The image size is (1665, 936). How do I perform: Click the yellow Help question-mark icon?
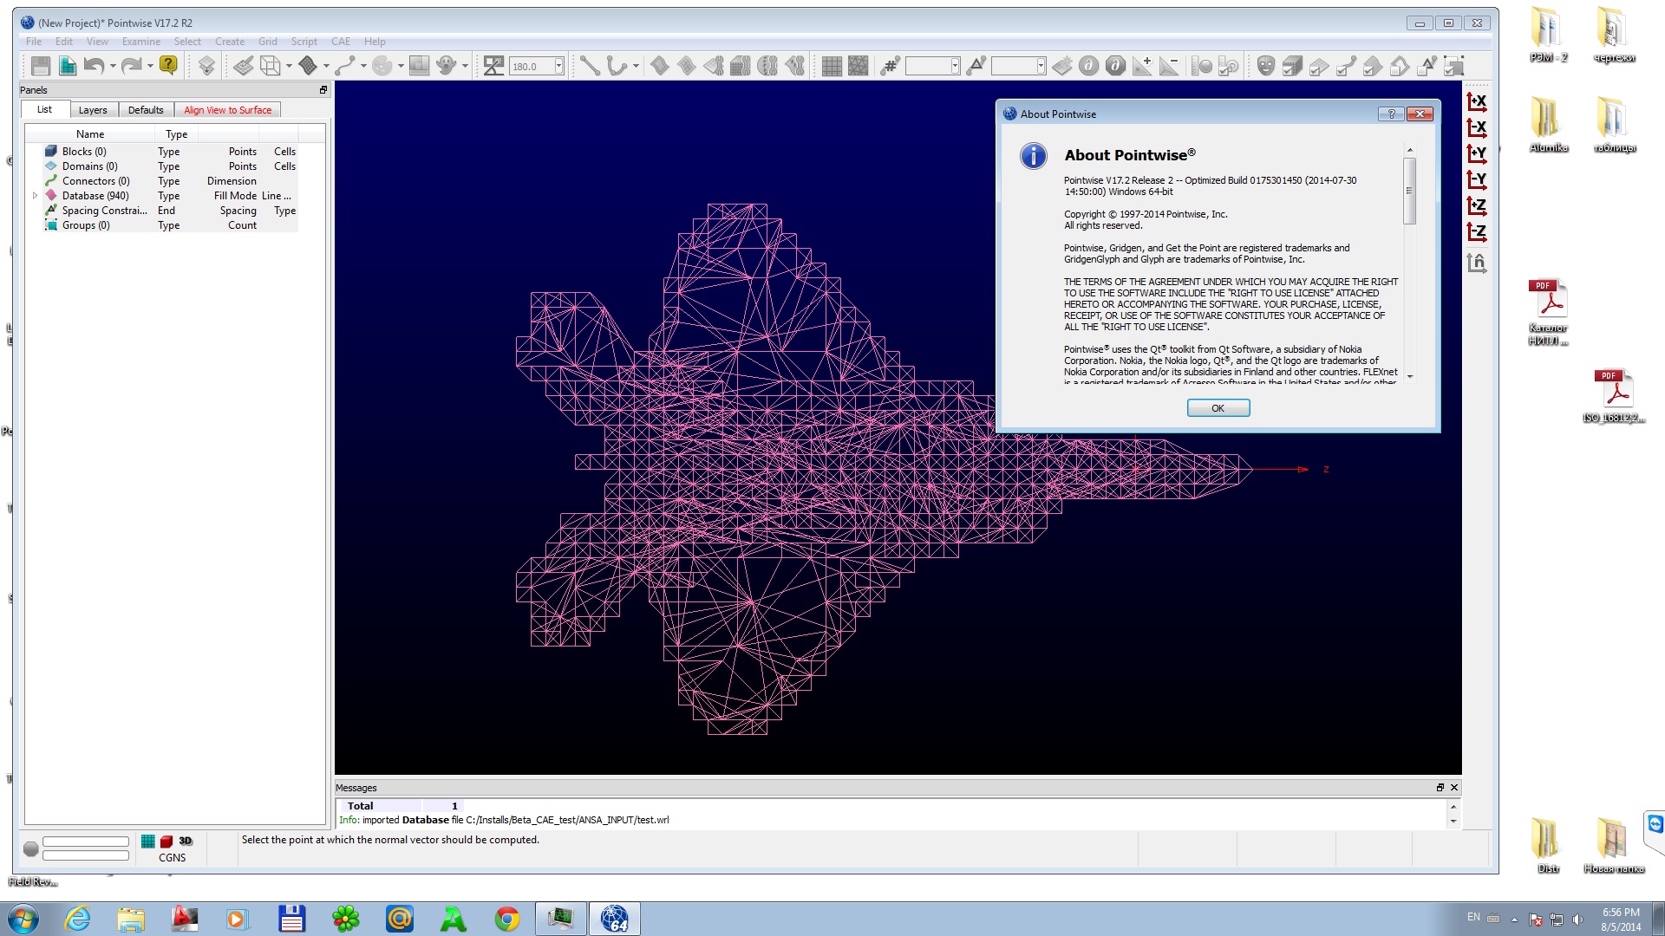click(168, 66)
